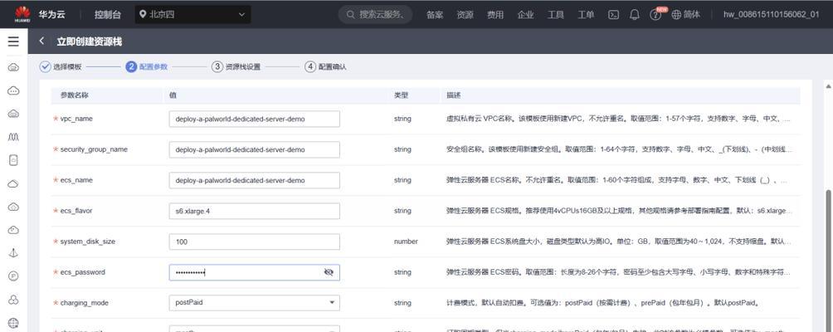Click the vpc_name parameter label

(x=76, y=119)
